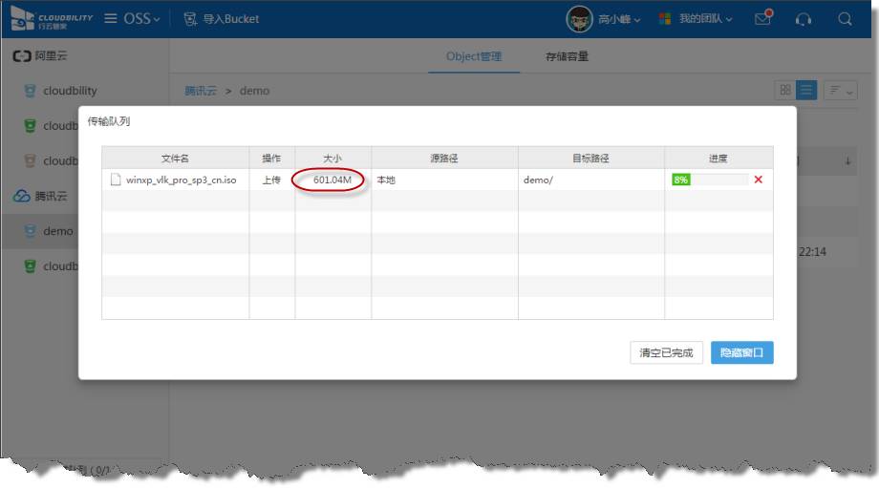The height and width of the screenshot is (488, 879).
Task: Click the user avatar picture
Action: coord(579,19)
